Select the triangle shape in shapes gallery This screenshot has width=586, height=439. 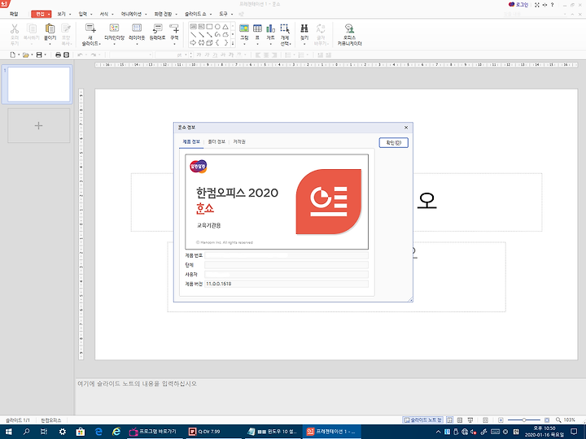(x=225, y=27)
